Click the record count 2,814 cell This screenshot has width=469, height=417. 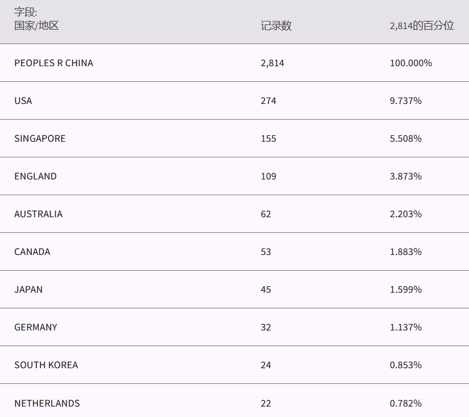tap(272, 63)
